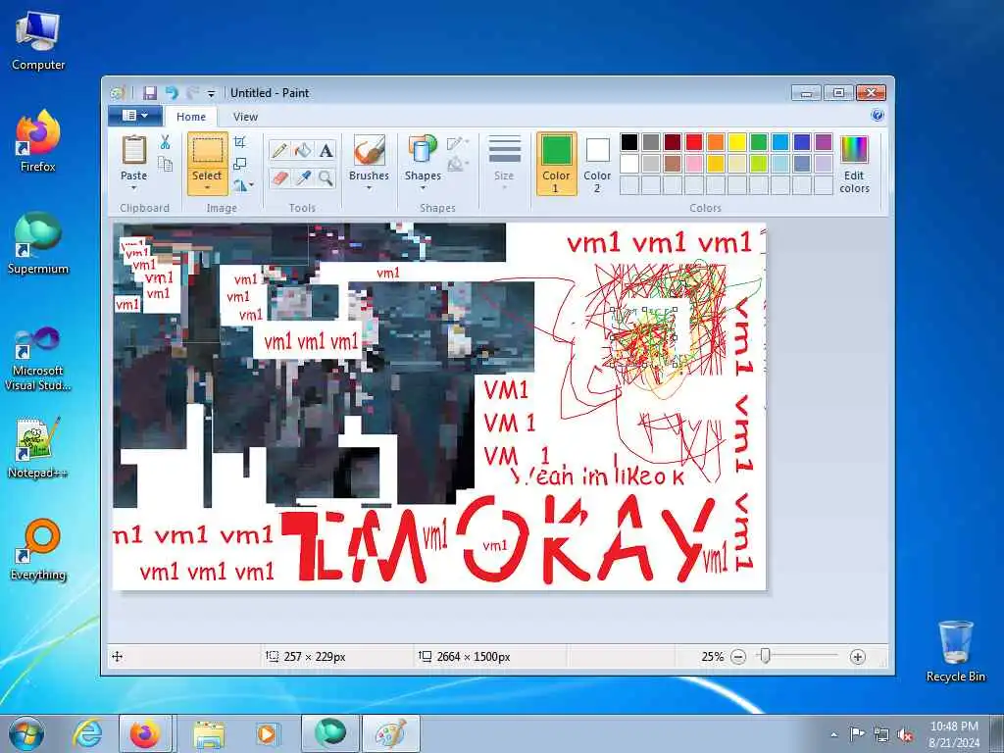Click the Paint Help question mark icon
Screen dimensions: 1004x753
pos(878,116)
